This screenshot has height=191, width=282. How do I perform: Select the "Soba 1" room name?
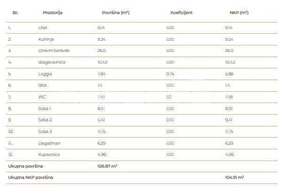45,108
